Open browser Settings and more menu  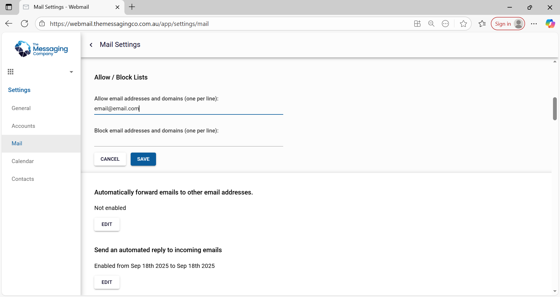(534, 24)
